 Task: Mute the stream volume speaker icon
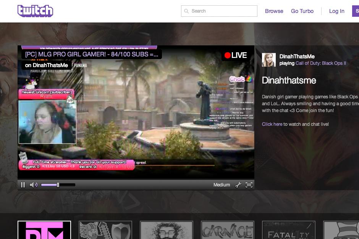[33, 184]
